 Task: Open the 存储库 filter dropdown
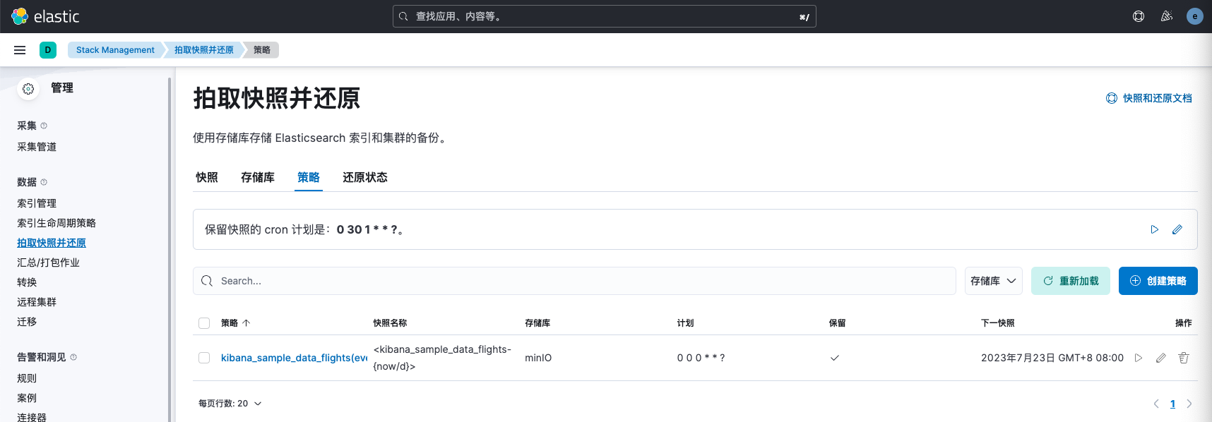point(992,281)
